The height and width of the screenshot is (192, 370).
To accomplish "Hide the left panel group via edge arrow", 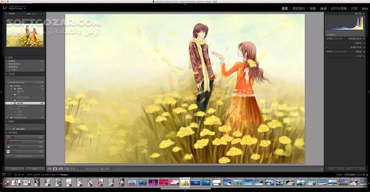I will click(x=1, y=92).
